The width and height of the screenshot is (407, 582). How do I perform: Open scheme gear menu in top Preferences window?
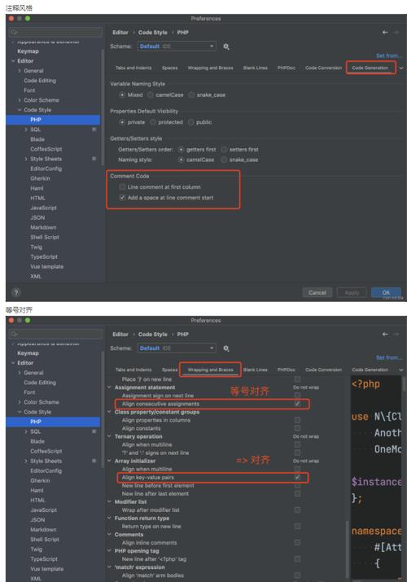coord(226,46)
